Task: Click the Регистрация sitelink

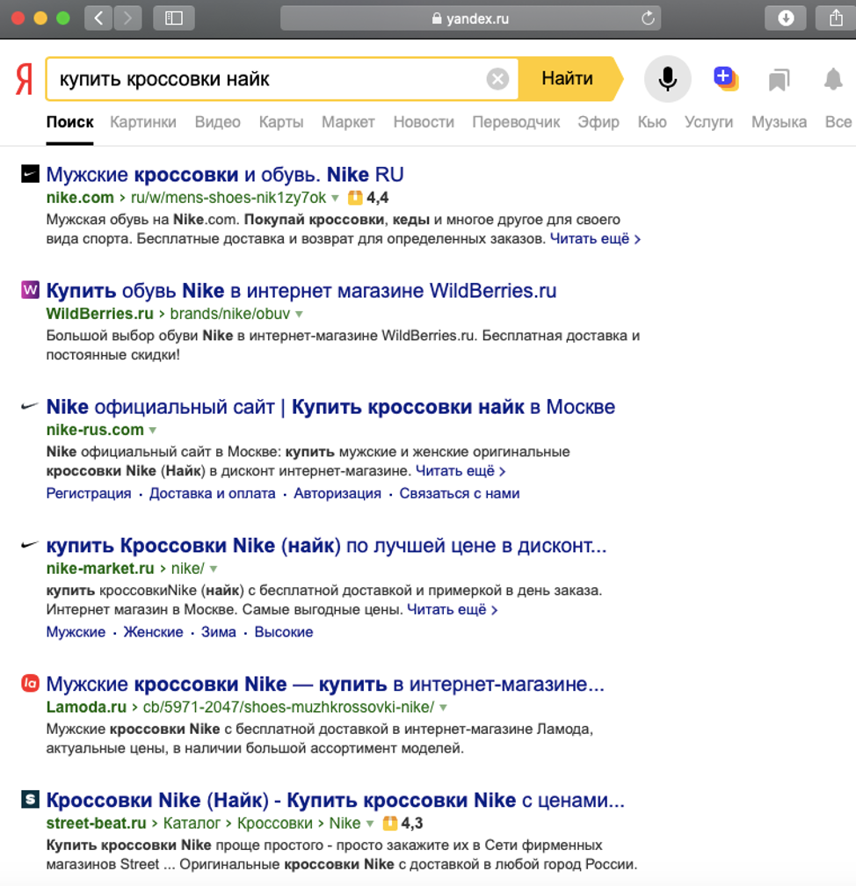Action: [89, 494]
